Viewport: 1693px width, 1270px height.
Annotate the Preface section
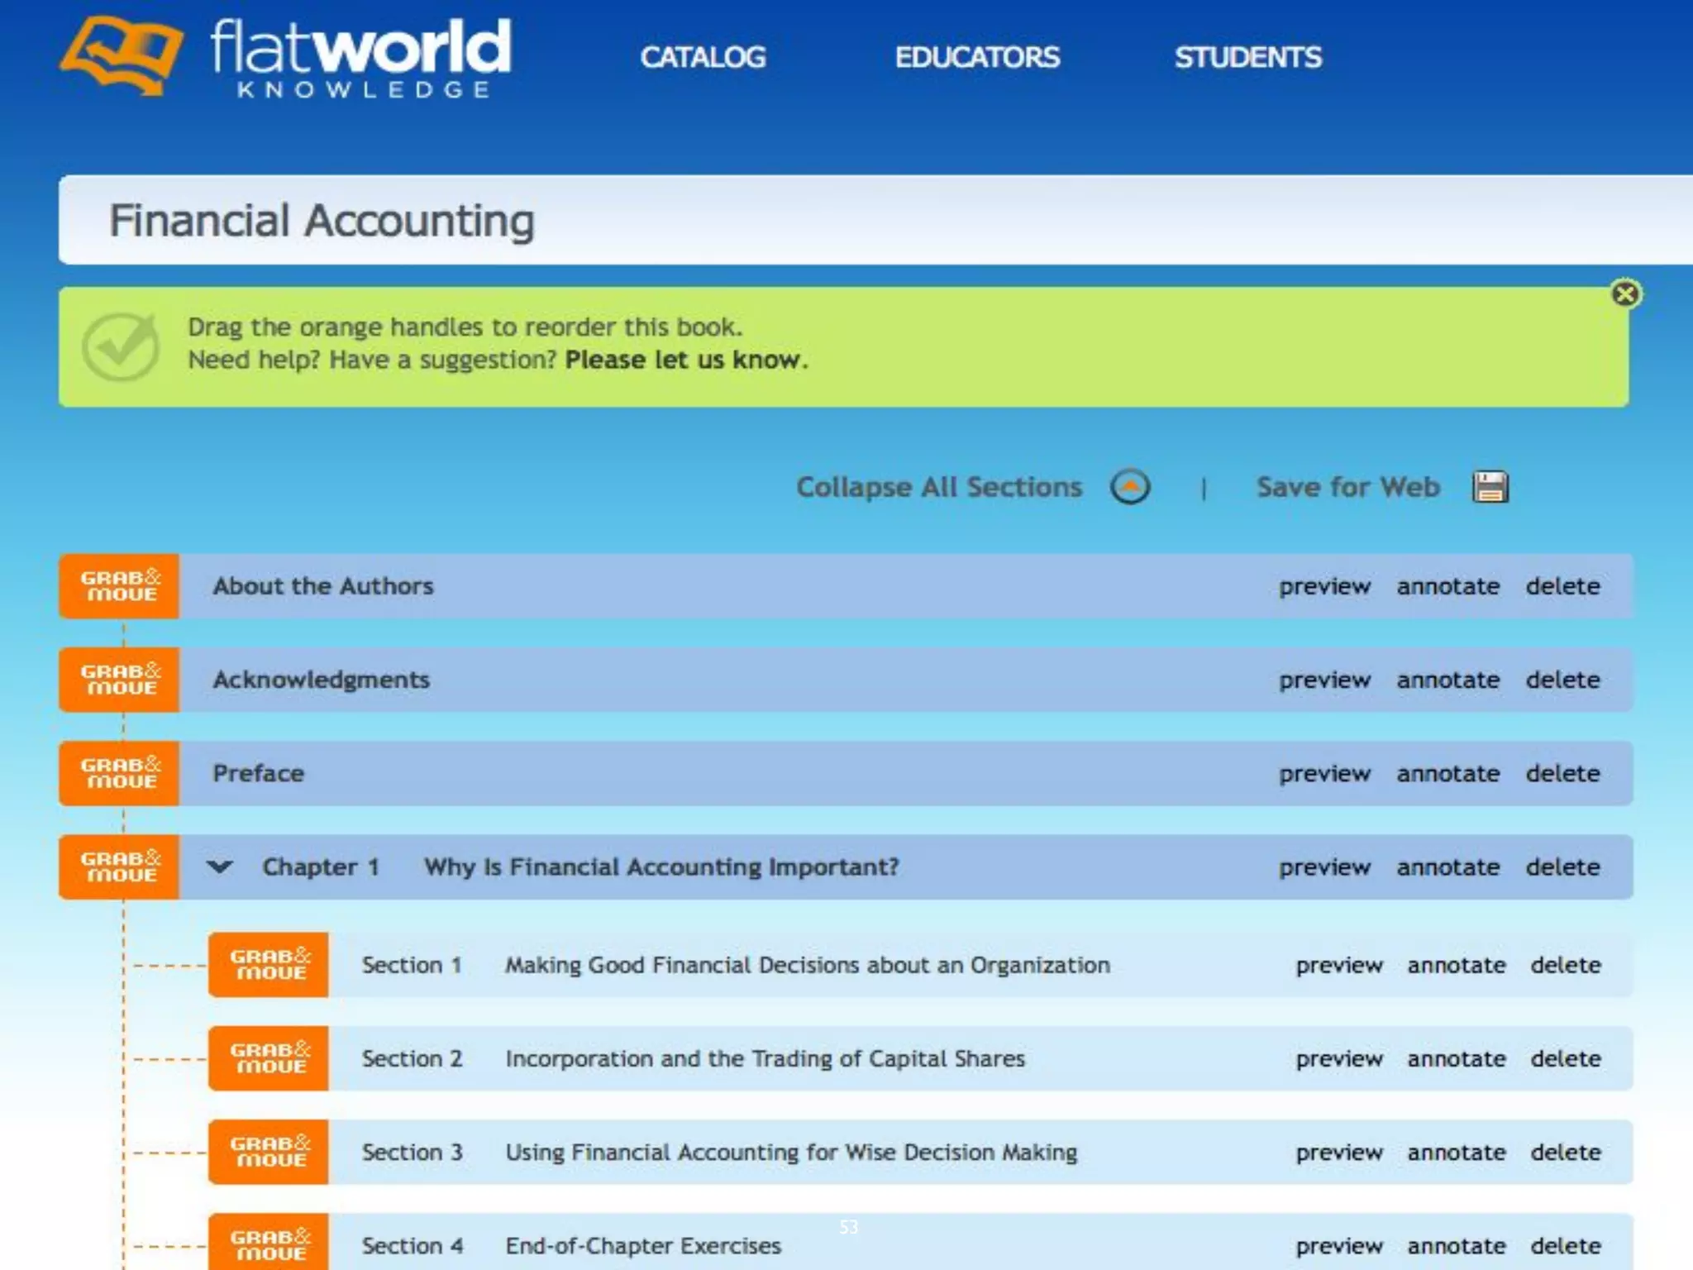(x=1447, y=773)
